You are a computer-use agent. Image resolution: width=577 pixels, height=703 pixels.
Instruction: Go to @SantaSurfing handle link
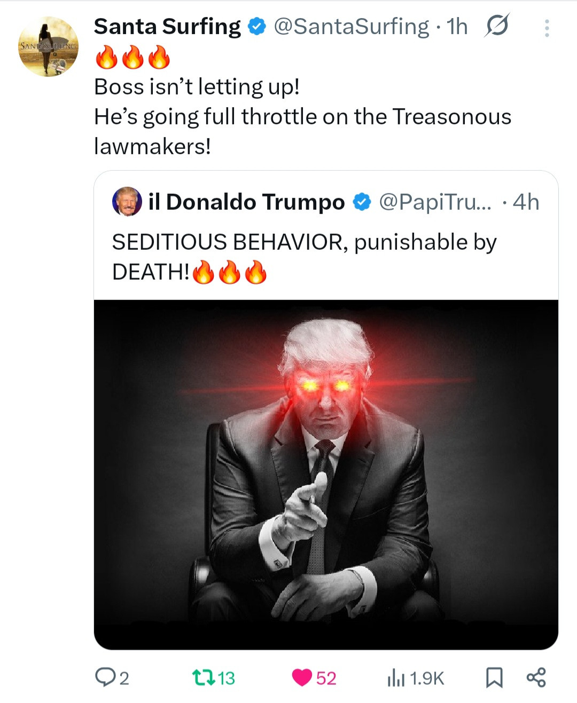coord(351,26)
